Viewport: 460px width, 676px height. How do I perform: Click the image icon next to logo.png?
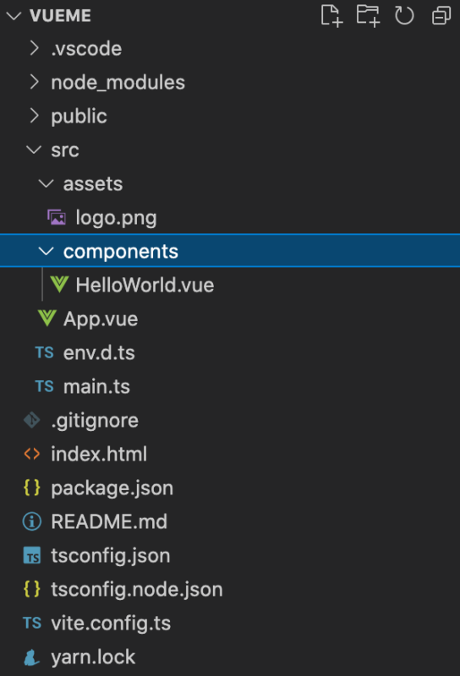(x=57, y=217)
